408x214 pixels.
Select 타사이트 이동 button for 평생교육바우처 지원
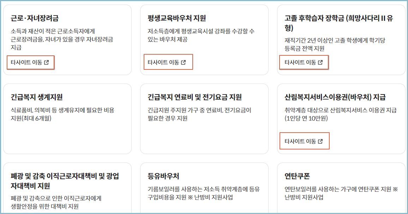coord(168,62)
